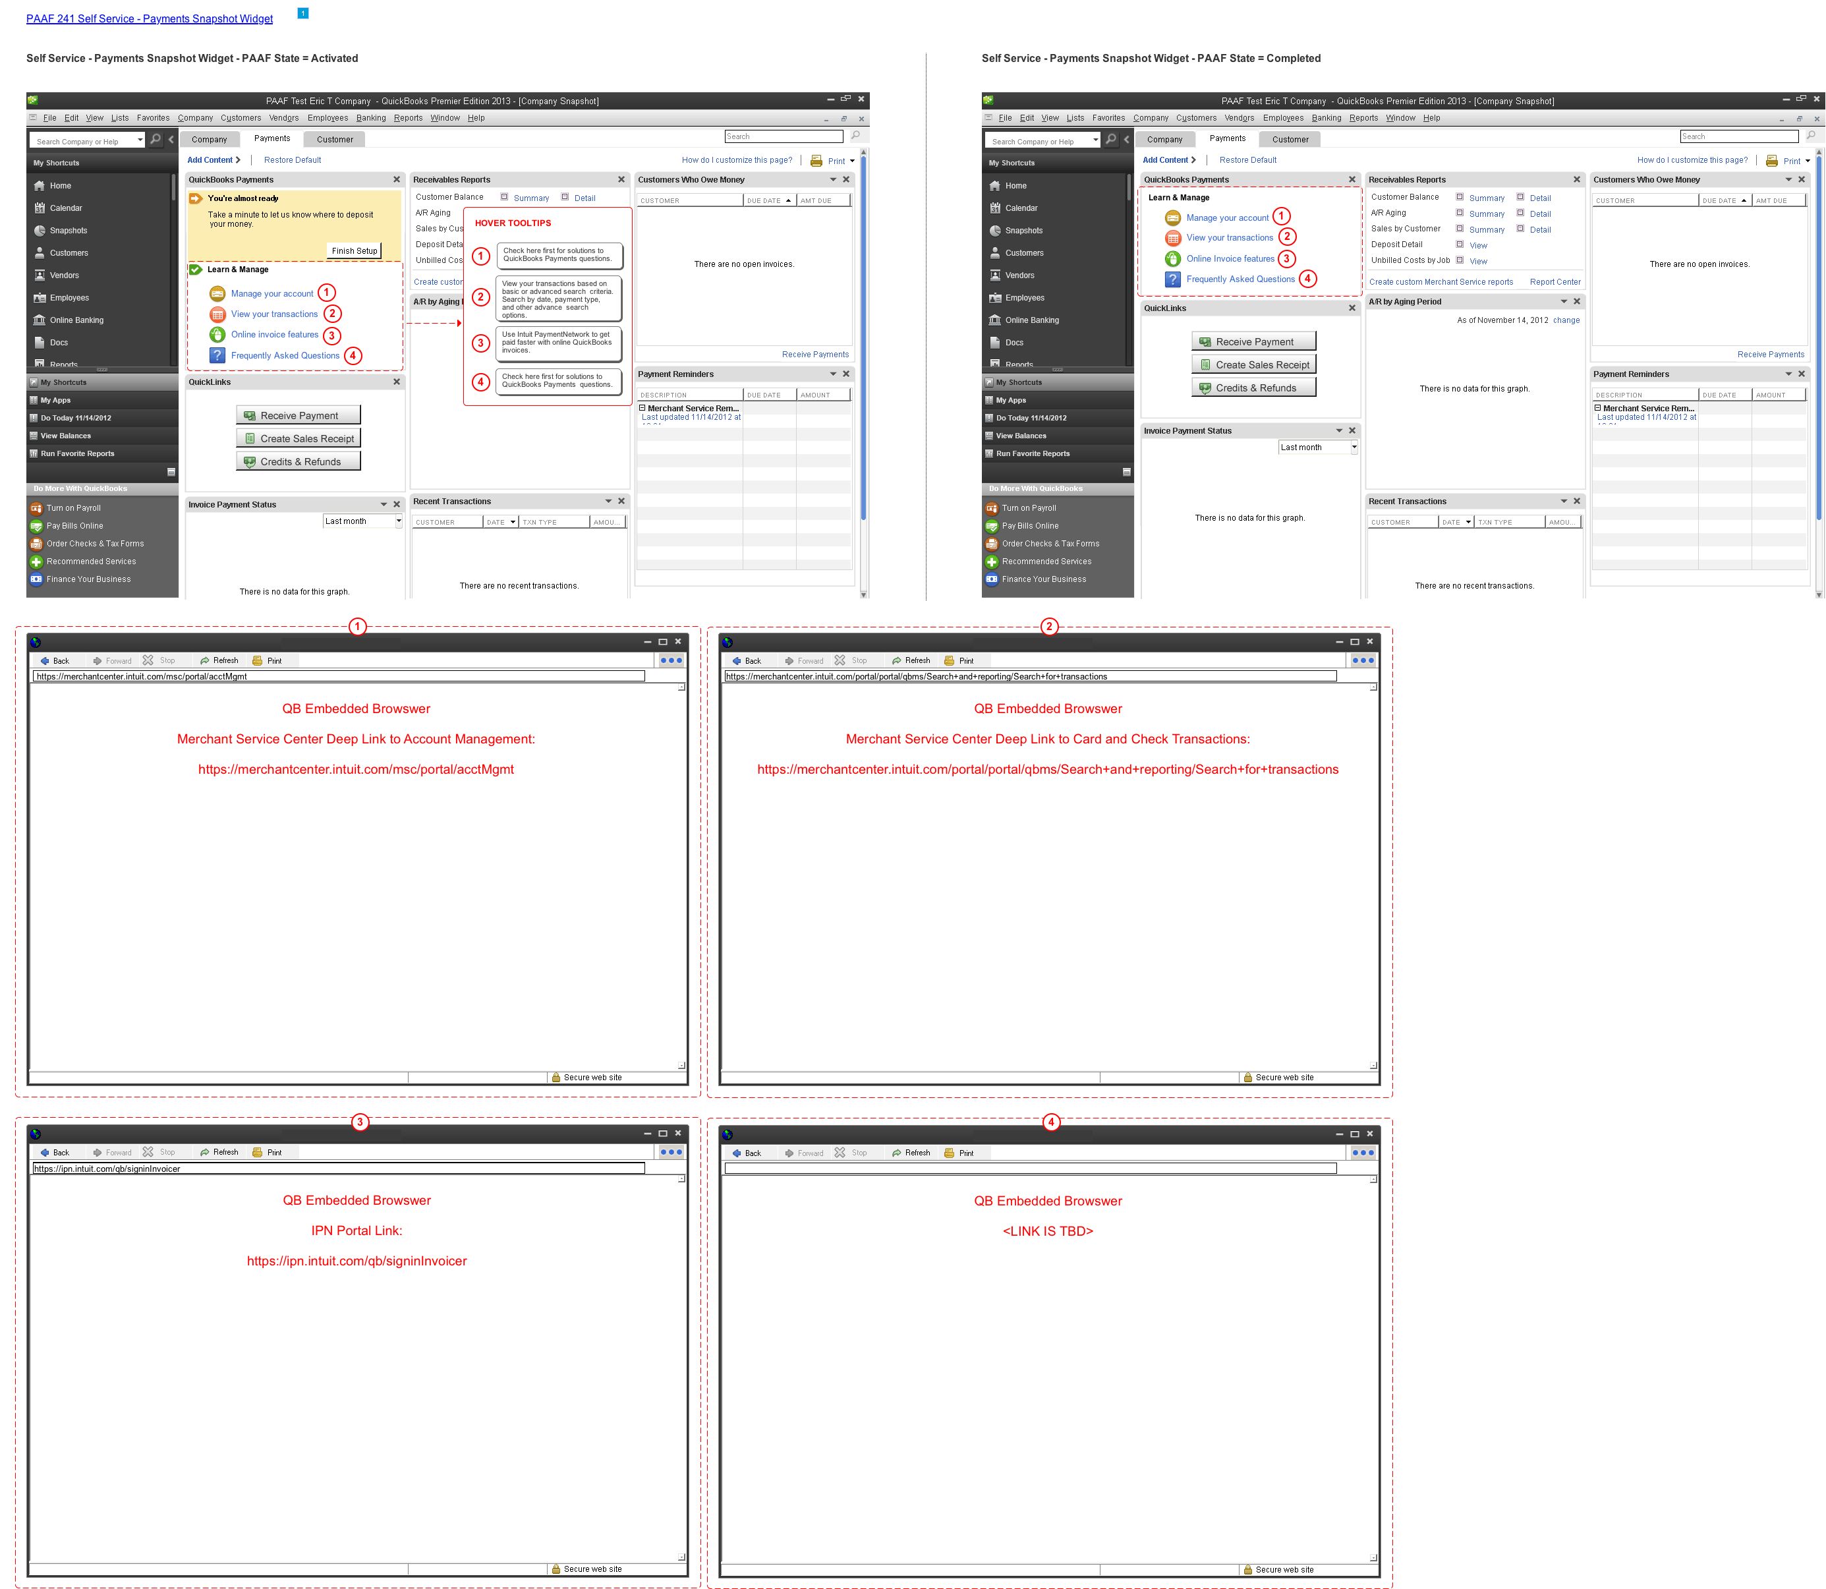Click Manage your account in Activated widget
This screenshot has height=1589, width=1826.
271,293
